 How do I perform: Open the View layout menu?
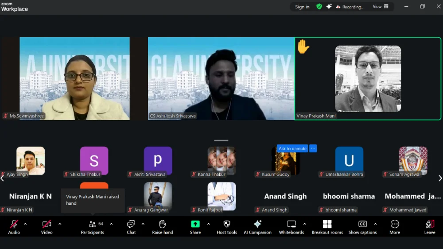380,7
